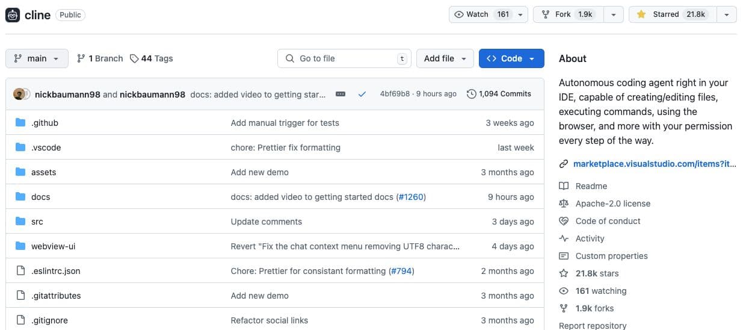Open the webview-ui folder

click(x=53, y=246)
